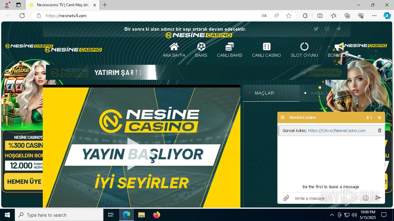Open browser collections
The image size is (394, 221).
click(347, 16)
